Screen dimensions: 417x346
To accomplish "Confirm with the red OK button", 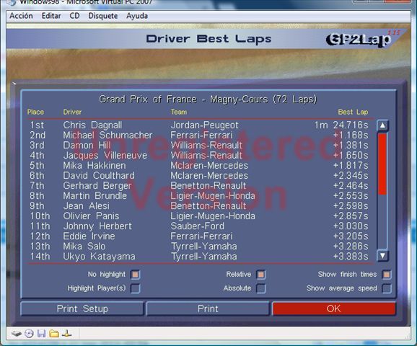I will [x=334, y=309].
